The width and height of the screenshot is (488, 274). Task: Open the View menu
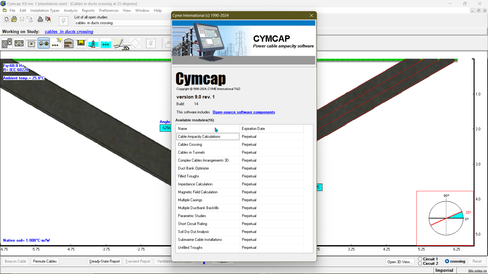[x=127, y=10]
